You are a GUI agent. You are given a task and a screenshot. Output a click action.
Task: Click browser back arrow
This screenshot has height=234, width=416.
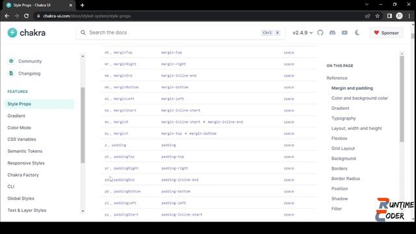point(7,16)
